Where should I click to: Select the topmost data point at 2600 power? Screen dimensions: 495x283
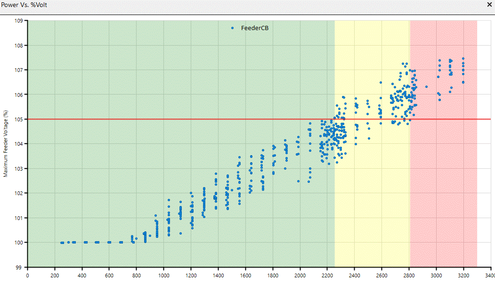click(x=381, y=82)
